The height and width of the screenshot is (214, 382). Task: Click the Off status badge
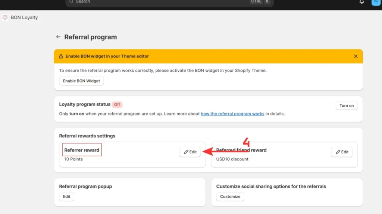(117, 104)
